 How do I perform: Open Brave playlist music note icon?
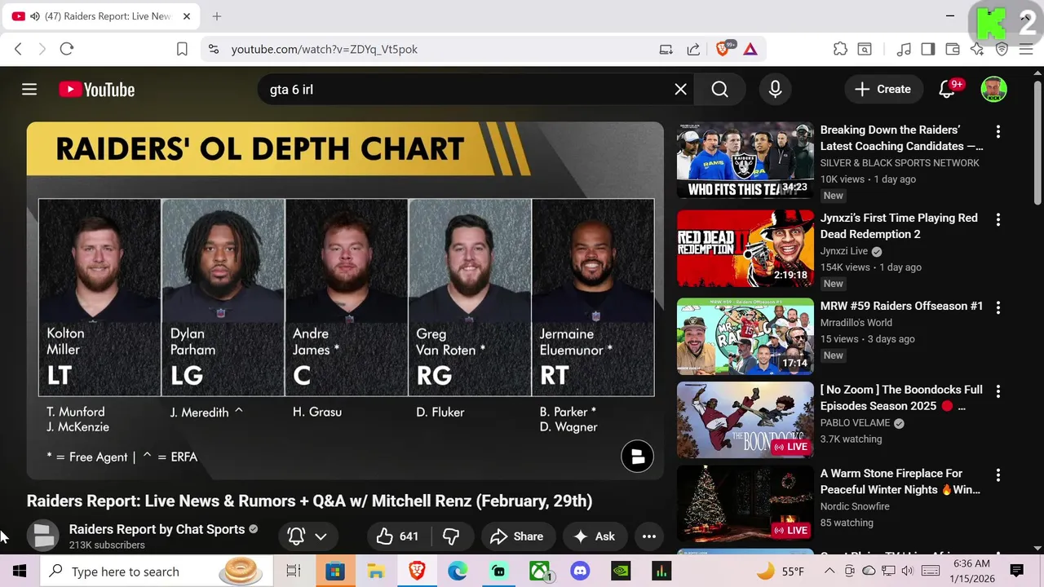[x=904, y=49]
